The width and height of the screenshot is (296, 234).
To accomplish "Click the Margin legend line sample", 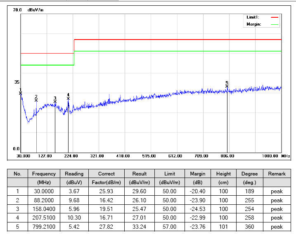I will [x=275, y=25].
